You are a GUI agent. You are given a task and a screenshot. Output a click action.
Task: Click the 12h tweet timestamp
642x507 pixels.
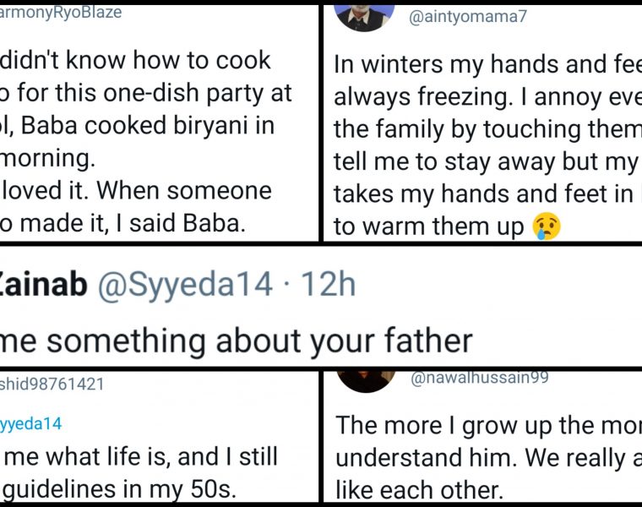[329, 285]
